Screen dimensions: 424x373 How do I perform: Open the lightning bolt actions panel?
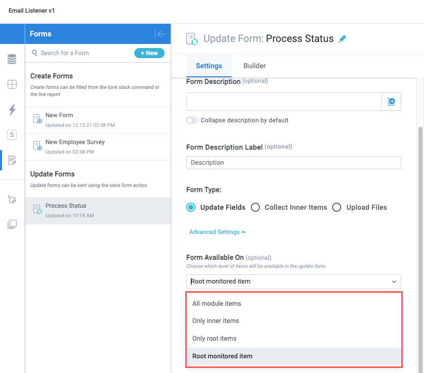point(12,110)
